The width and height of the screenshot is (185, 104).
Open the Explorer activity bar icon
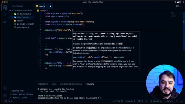[x=5, y=7]
